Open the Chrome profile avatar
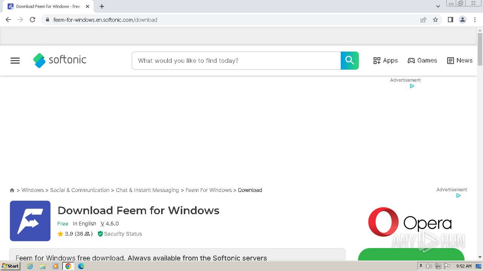The image size is (483, 271). coord(463,20)
